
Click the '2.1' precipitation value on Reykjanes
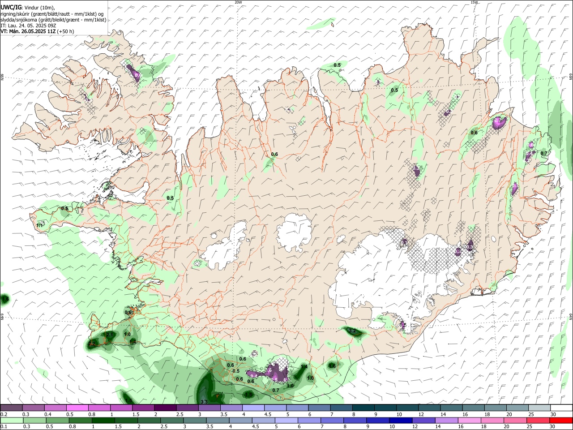(x=110, y=335)
